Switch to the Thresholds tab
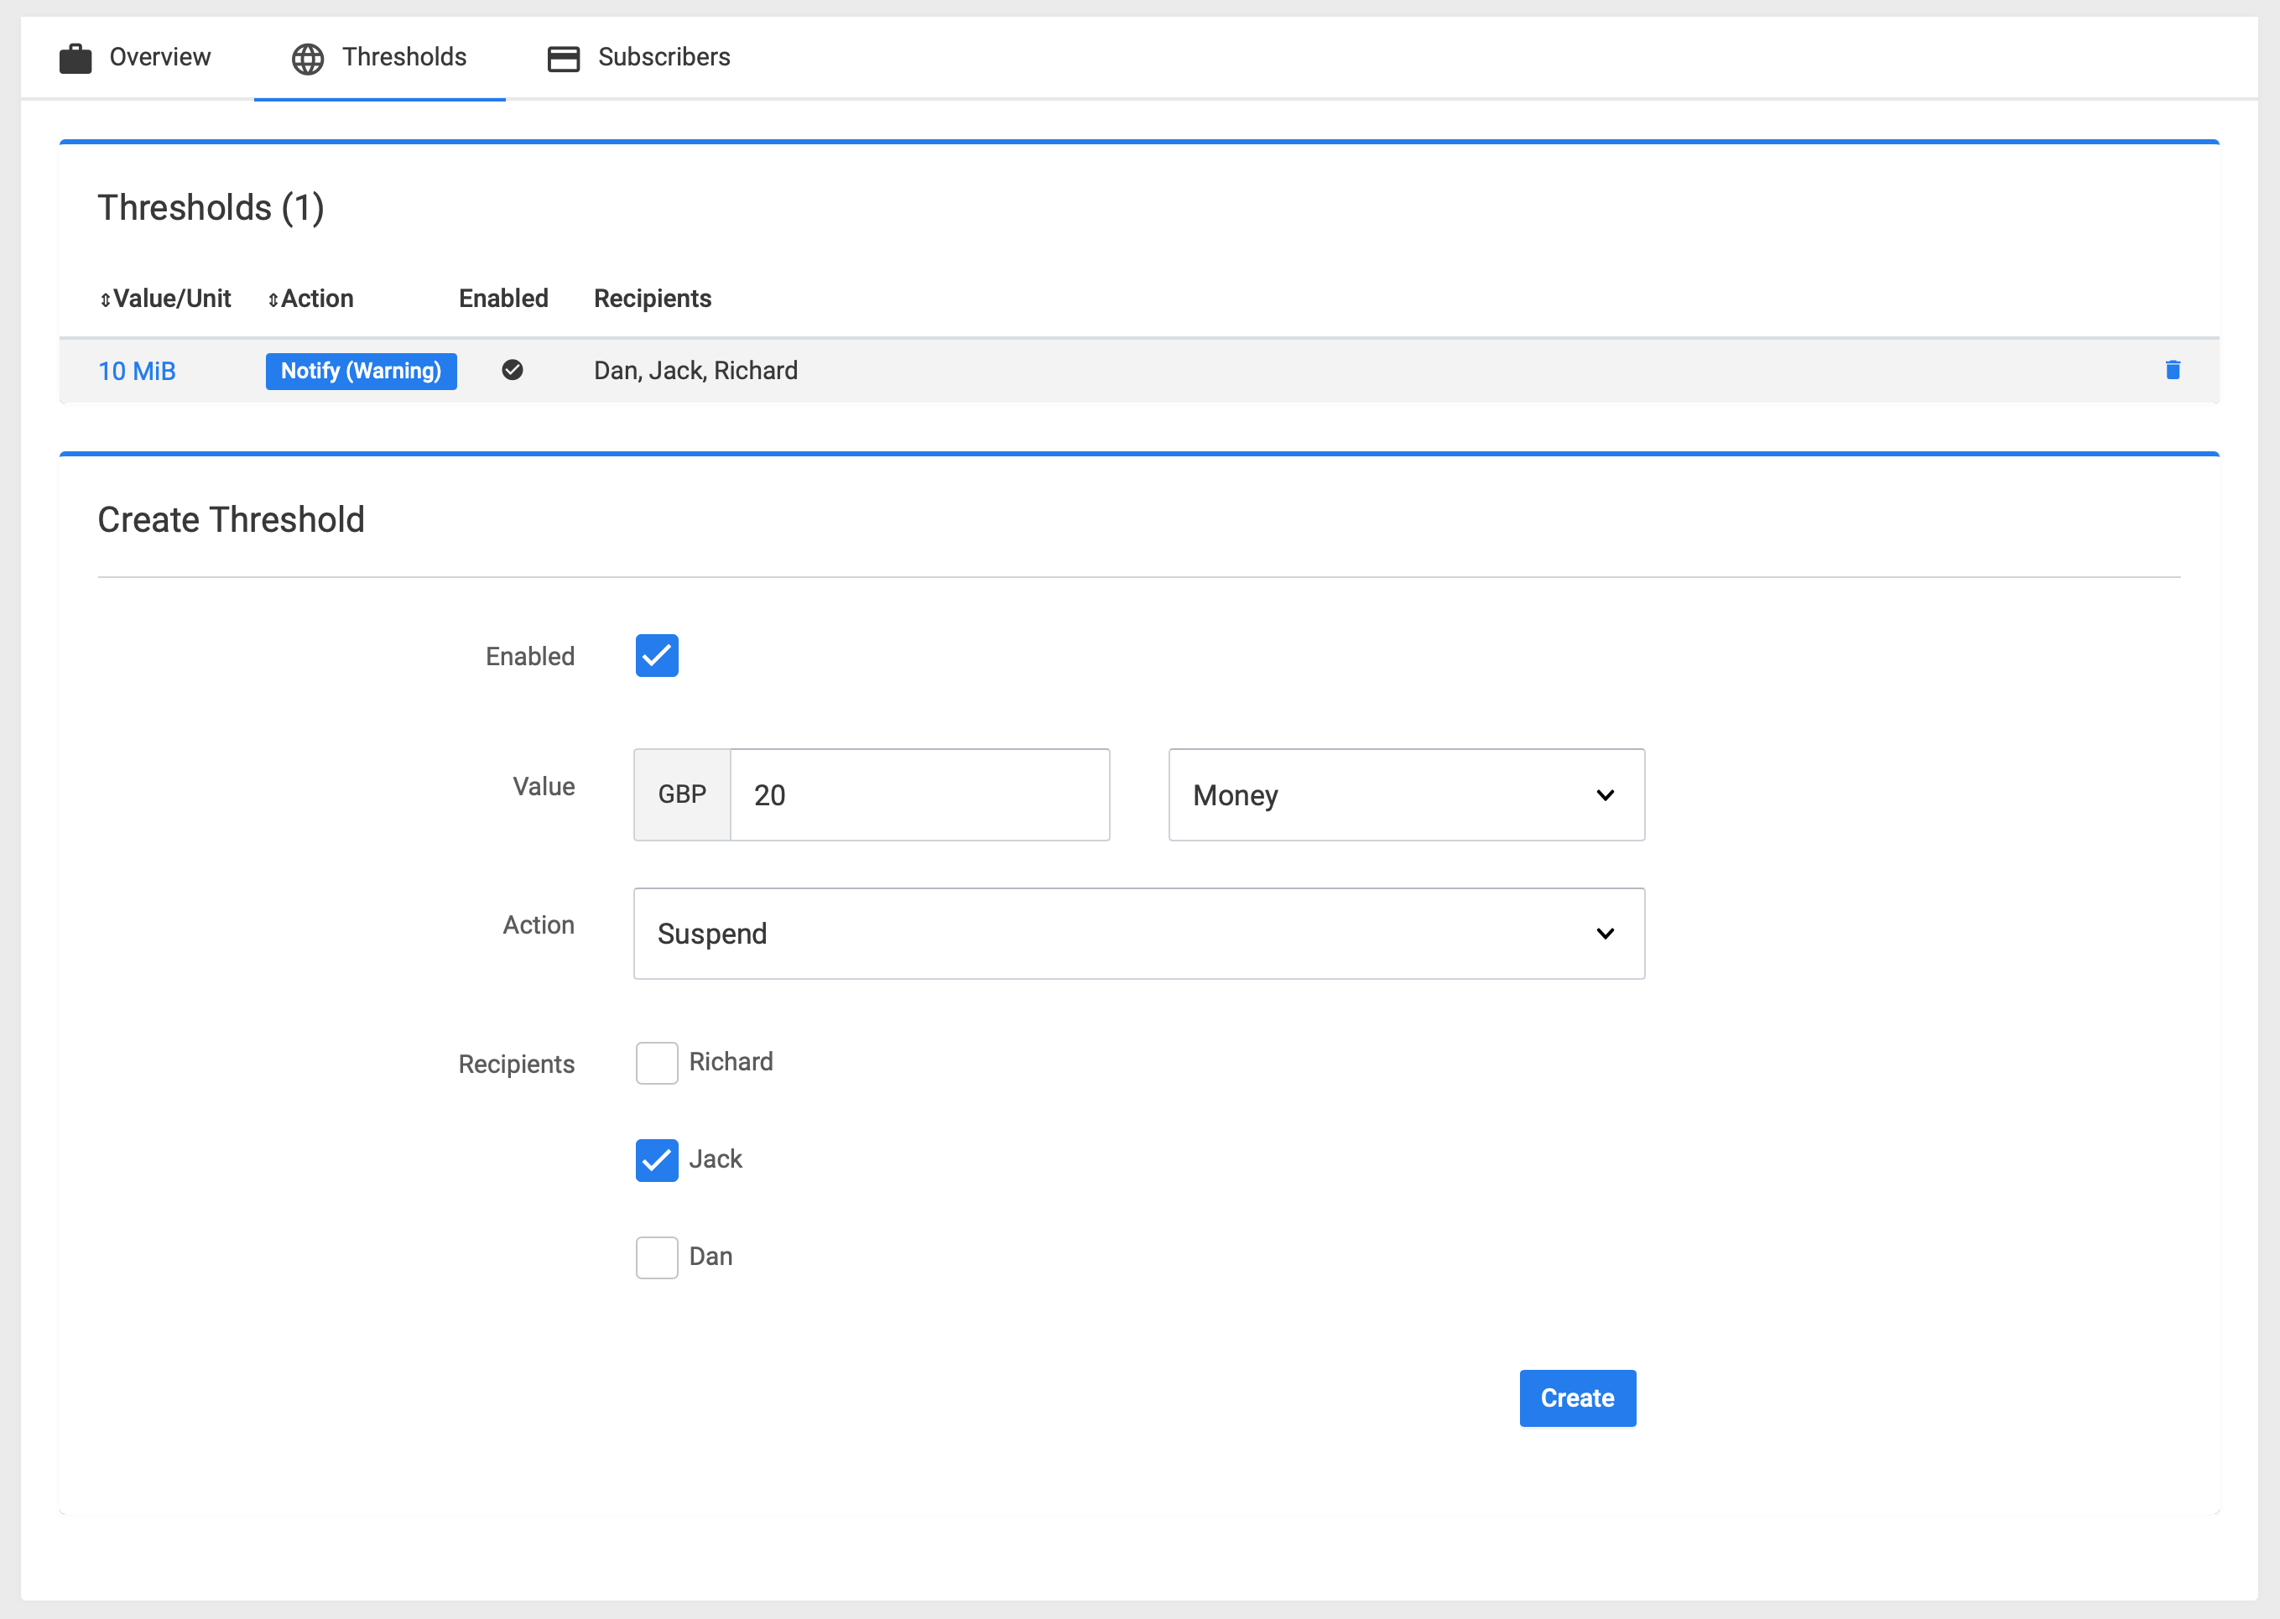This screenshot has width=2280, height=1619. point(380,58)
